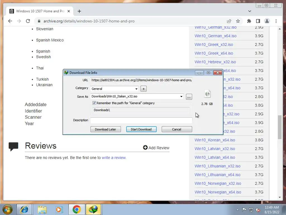Image resolution: width=286 pixels, height=215 pixels.
Task: Open the Win10_German_x64.iso link
Action: click(x=215, y=36)
